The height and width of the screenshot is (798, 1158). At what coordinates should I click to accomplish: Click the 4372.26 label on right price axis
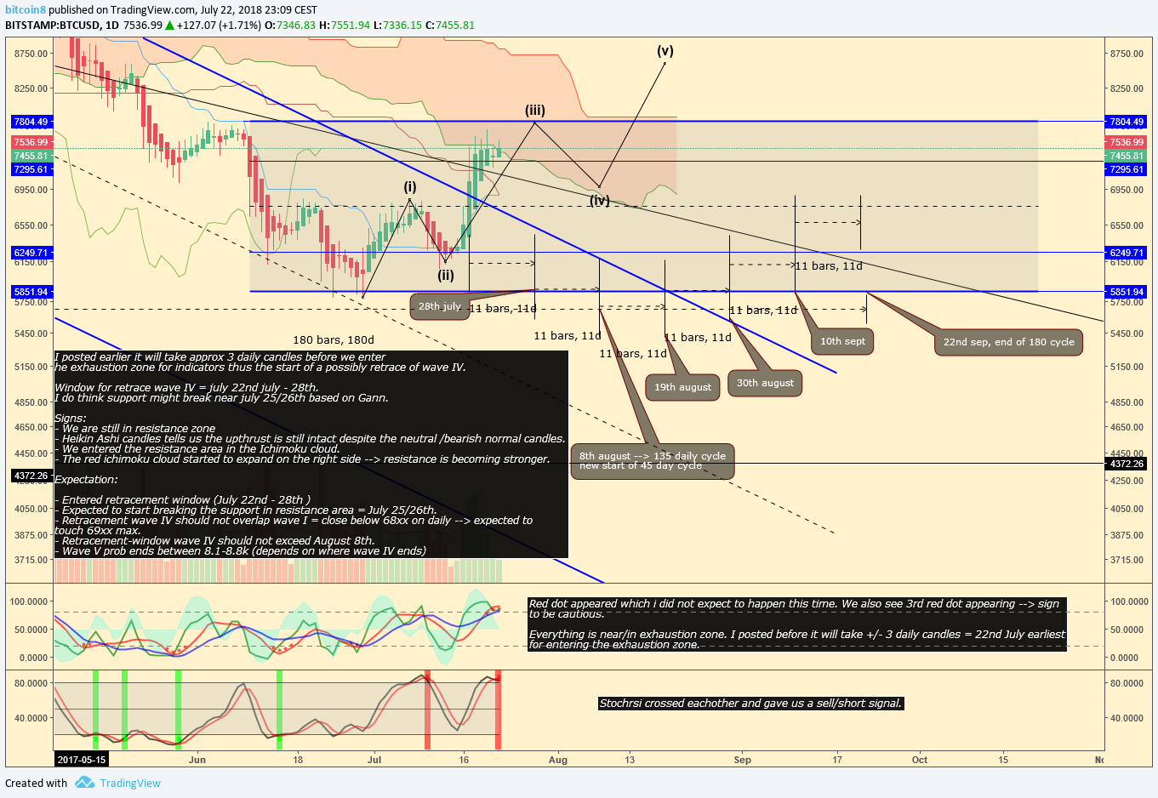[x=1127, y=464]
